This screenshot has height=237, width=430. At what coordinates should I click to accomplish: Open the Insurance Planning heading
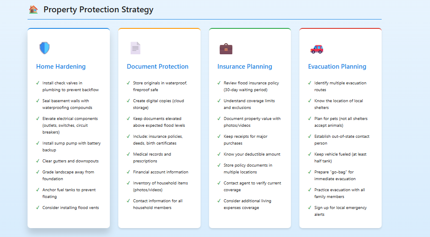click(245, 67)
